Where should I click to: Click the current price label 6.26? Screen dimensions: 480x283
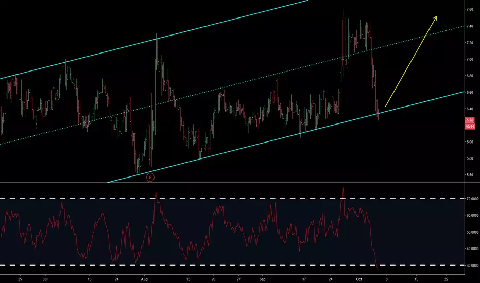pos(470,120)
